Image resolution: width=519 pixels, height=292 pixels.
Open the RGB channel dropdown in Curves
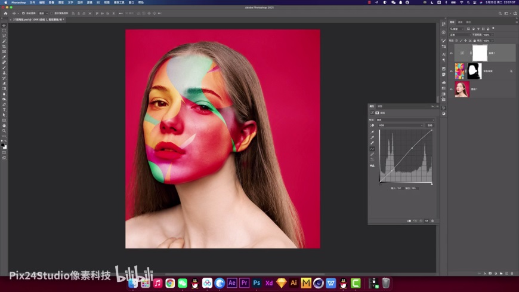pos(400,125)
